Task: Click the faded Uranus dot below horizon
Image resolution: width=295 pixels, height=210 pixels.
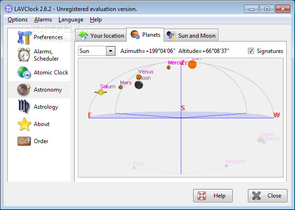Action: 264,142
